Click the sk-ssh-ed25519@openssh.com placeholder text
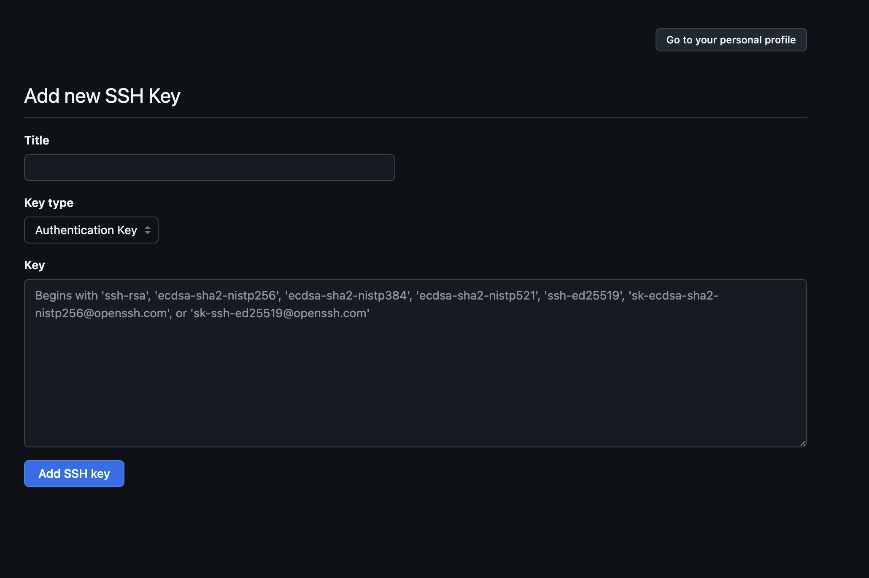Viewport: 869px width, 578px height. [x=280, y=313]
